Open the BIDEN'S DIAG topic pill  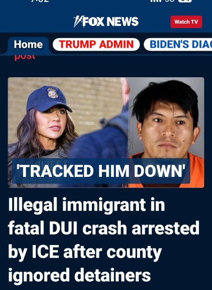tap(178, 44)
